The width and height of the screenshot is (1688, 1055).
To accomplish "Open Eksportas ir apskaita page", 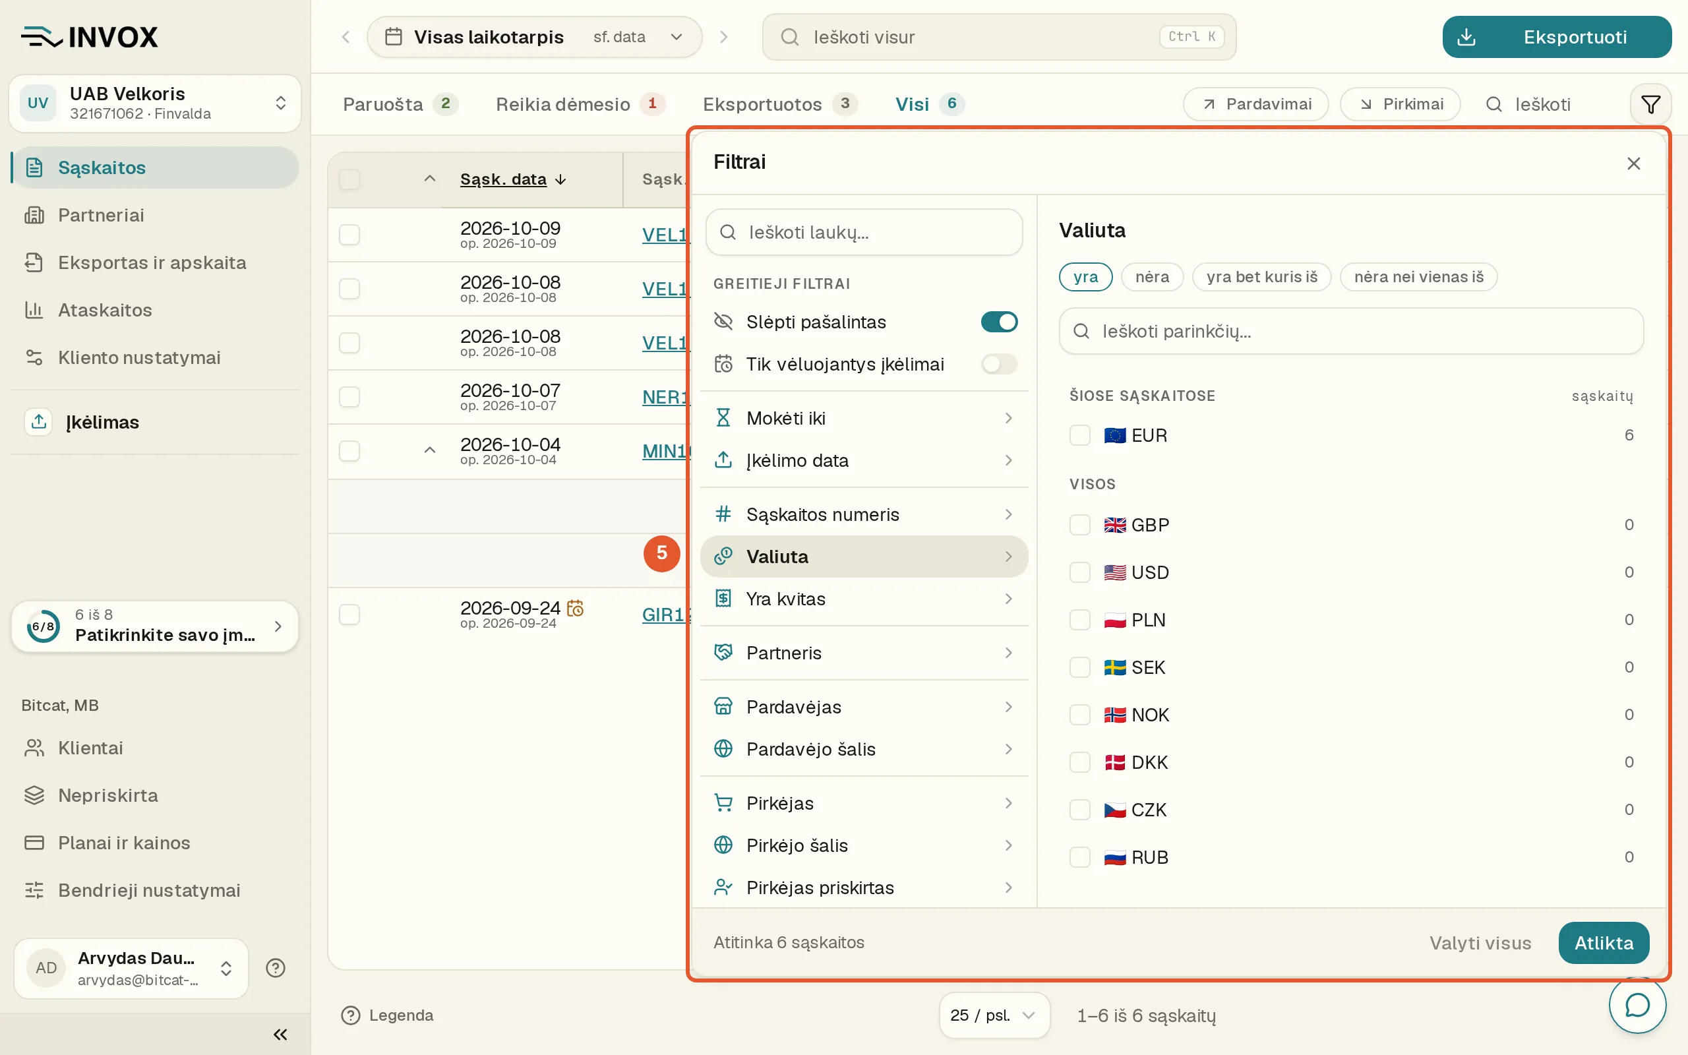I will [156, 262].
